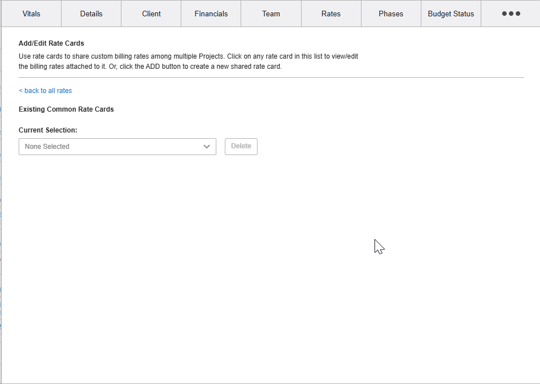Click the 'Add/Edit Rate Cards' heading
The width and height of the screenshot is (540, 384).
pyautogui.click(x=51, y=43)
